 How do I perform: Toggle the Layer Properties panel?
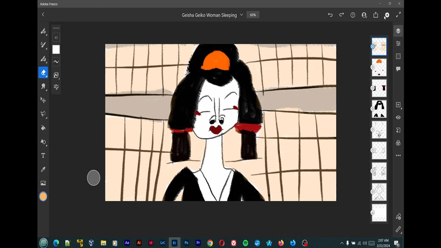[x=398, y=43]
